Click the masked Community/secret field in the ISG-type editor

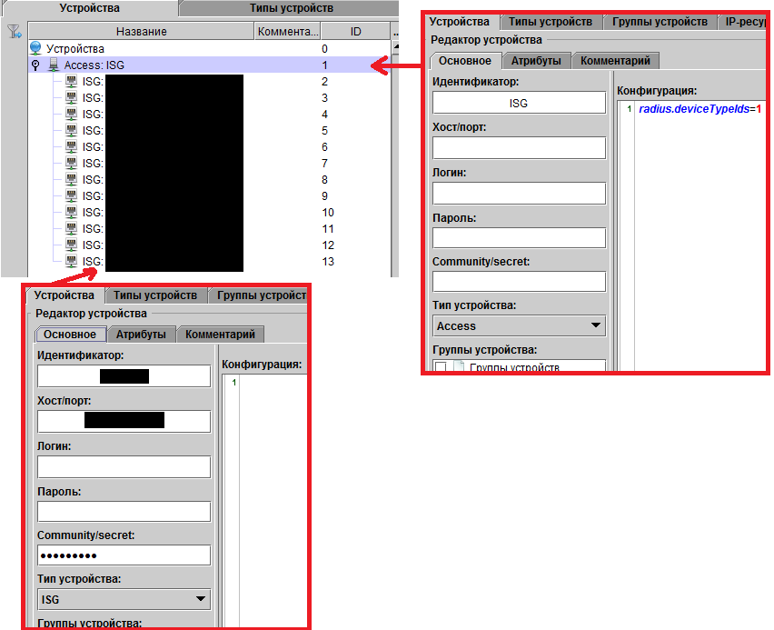tap(124, 555)
